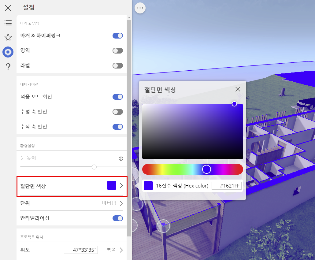
Task: Enable the 수평 축 반전 toggle
Action: [118, 112]
